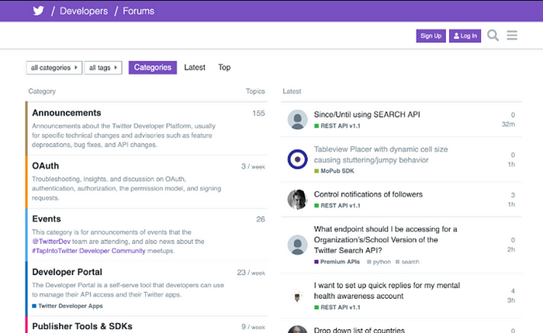Open Publisher Tools & SDKs category
Image resolution: width=543 pixels, height=333 pixels.
82,326
